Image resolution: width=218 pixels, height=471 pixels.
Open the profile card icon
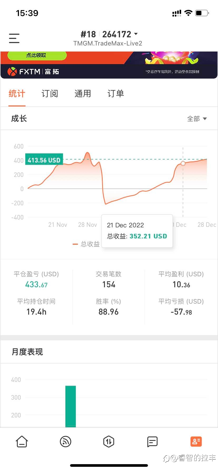tap(196, 442)
